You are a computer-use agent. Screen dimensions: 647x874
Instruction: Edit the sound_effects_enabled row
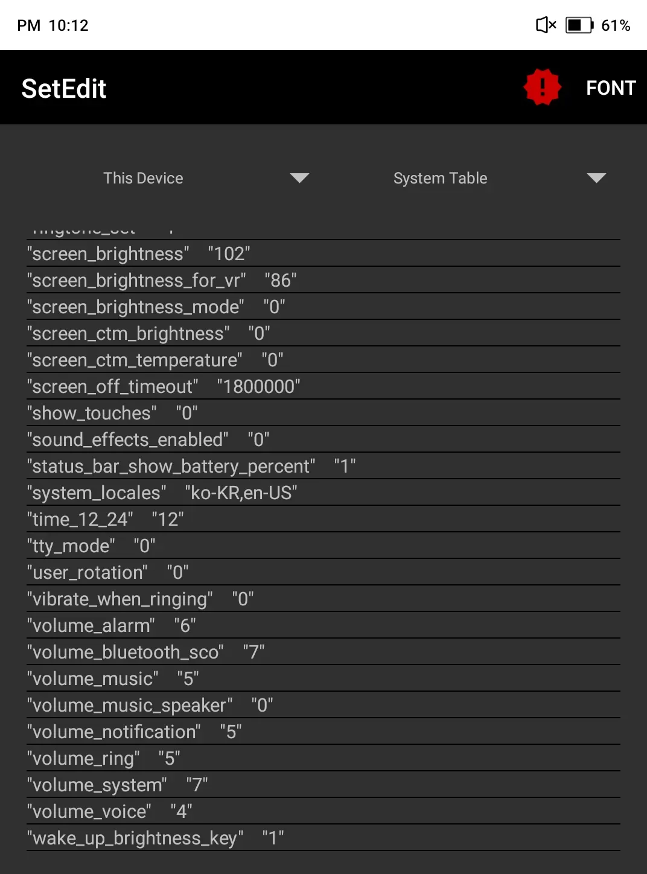pos(323,439)
